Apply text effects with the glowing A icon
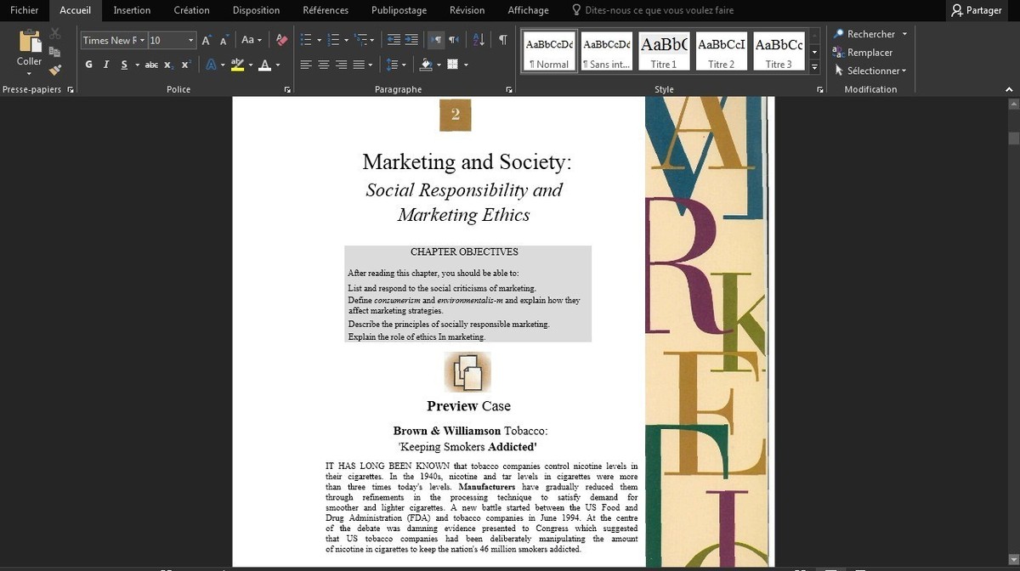The width and height of the screenshot is (1020, 571). point(210,65)
